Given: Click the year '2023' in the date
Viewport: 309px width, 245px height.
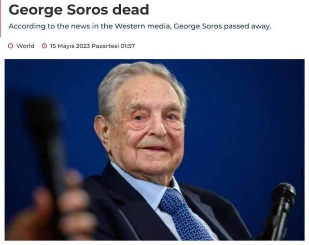Looking at the screenshot, I should pos(83,46).
